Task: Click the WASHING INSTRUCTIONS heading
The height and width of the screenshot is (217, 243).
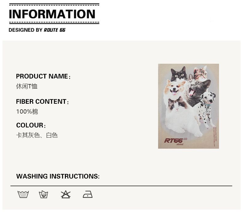Action: point(58,176)
